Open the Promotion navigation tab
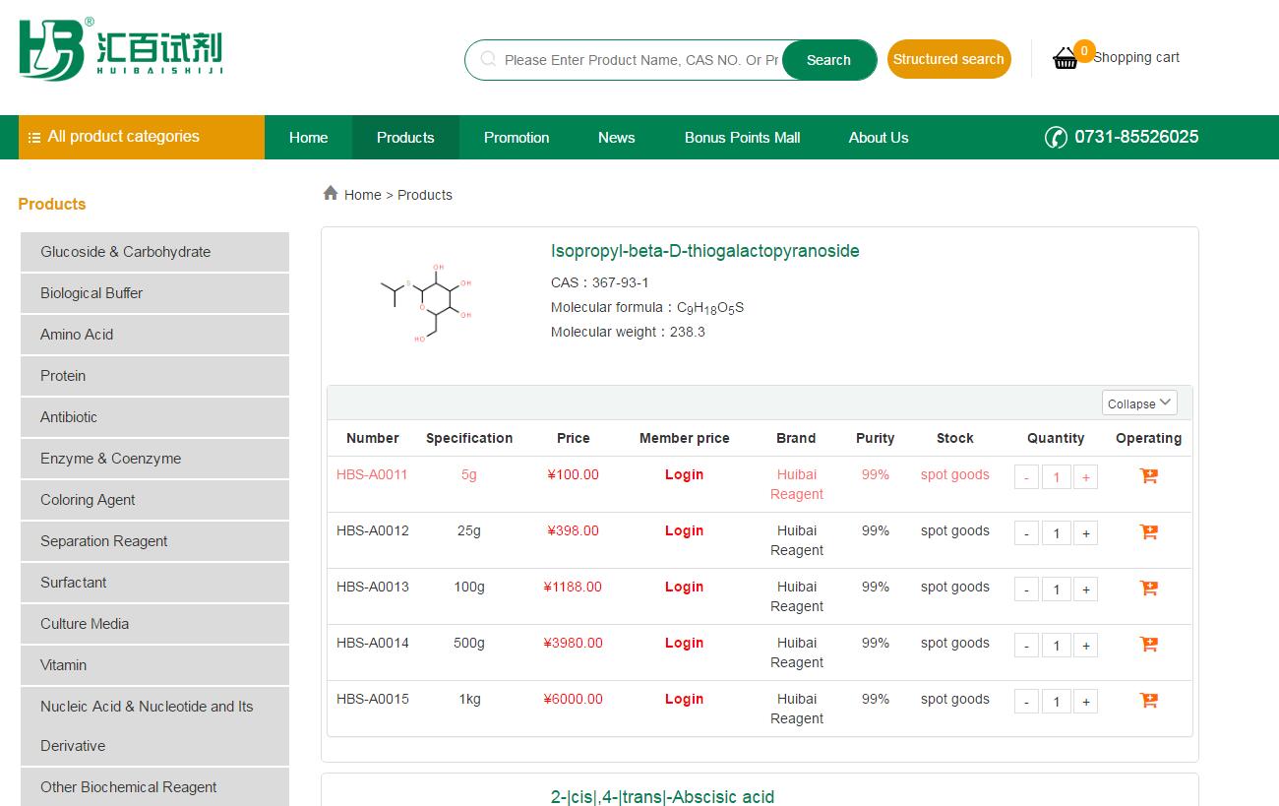1279x806 pixels. tap(517, 138)
